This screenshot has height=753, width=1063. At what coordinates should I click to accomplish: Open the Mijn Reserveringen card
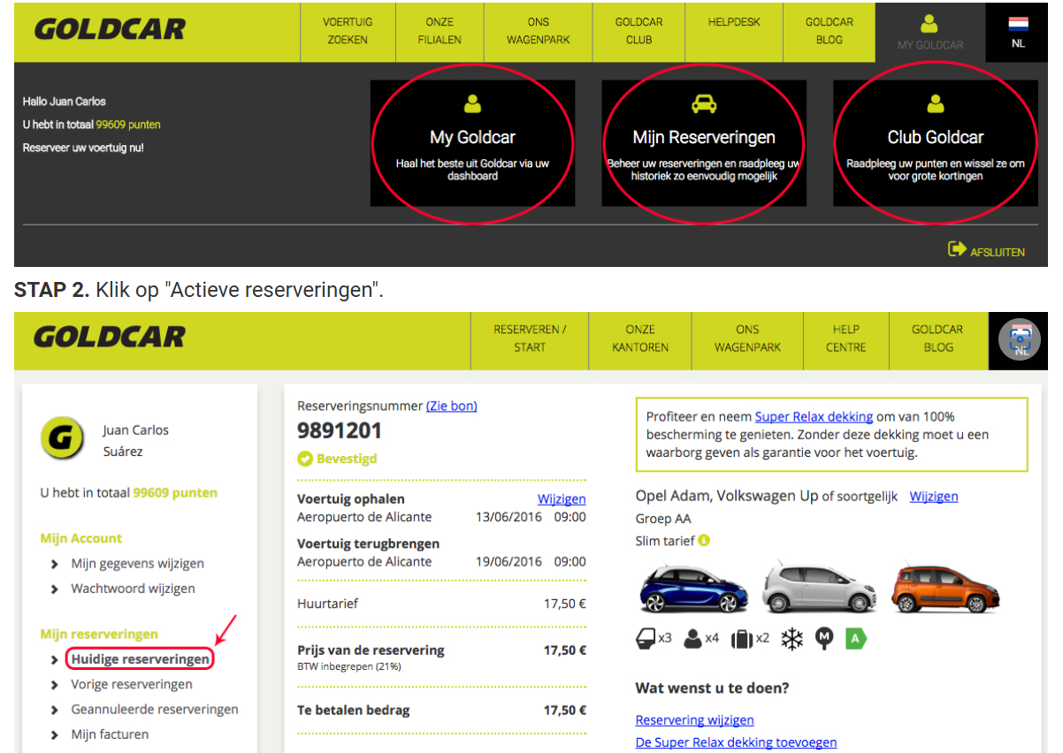coord(704,143)
